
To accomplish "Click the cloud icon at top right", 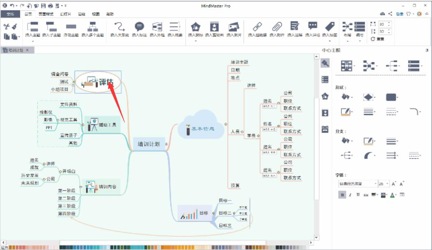I will [x=382, y=14].
